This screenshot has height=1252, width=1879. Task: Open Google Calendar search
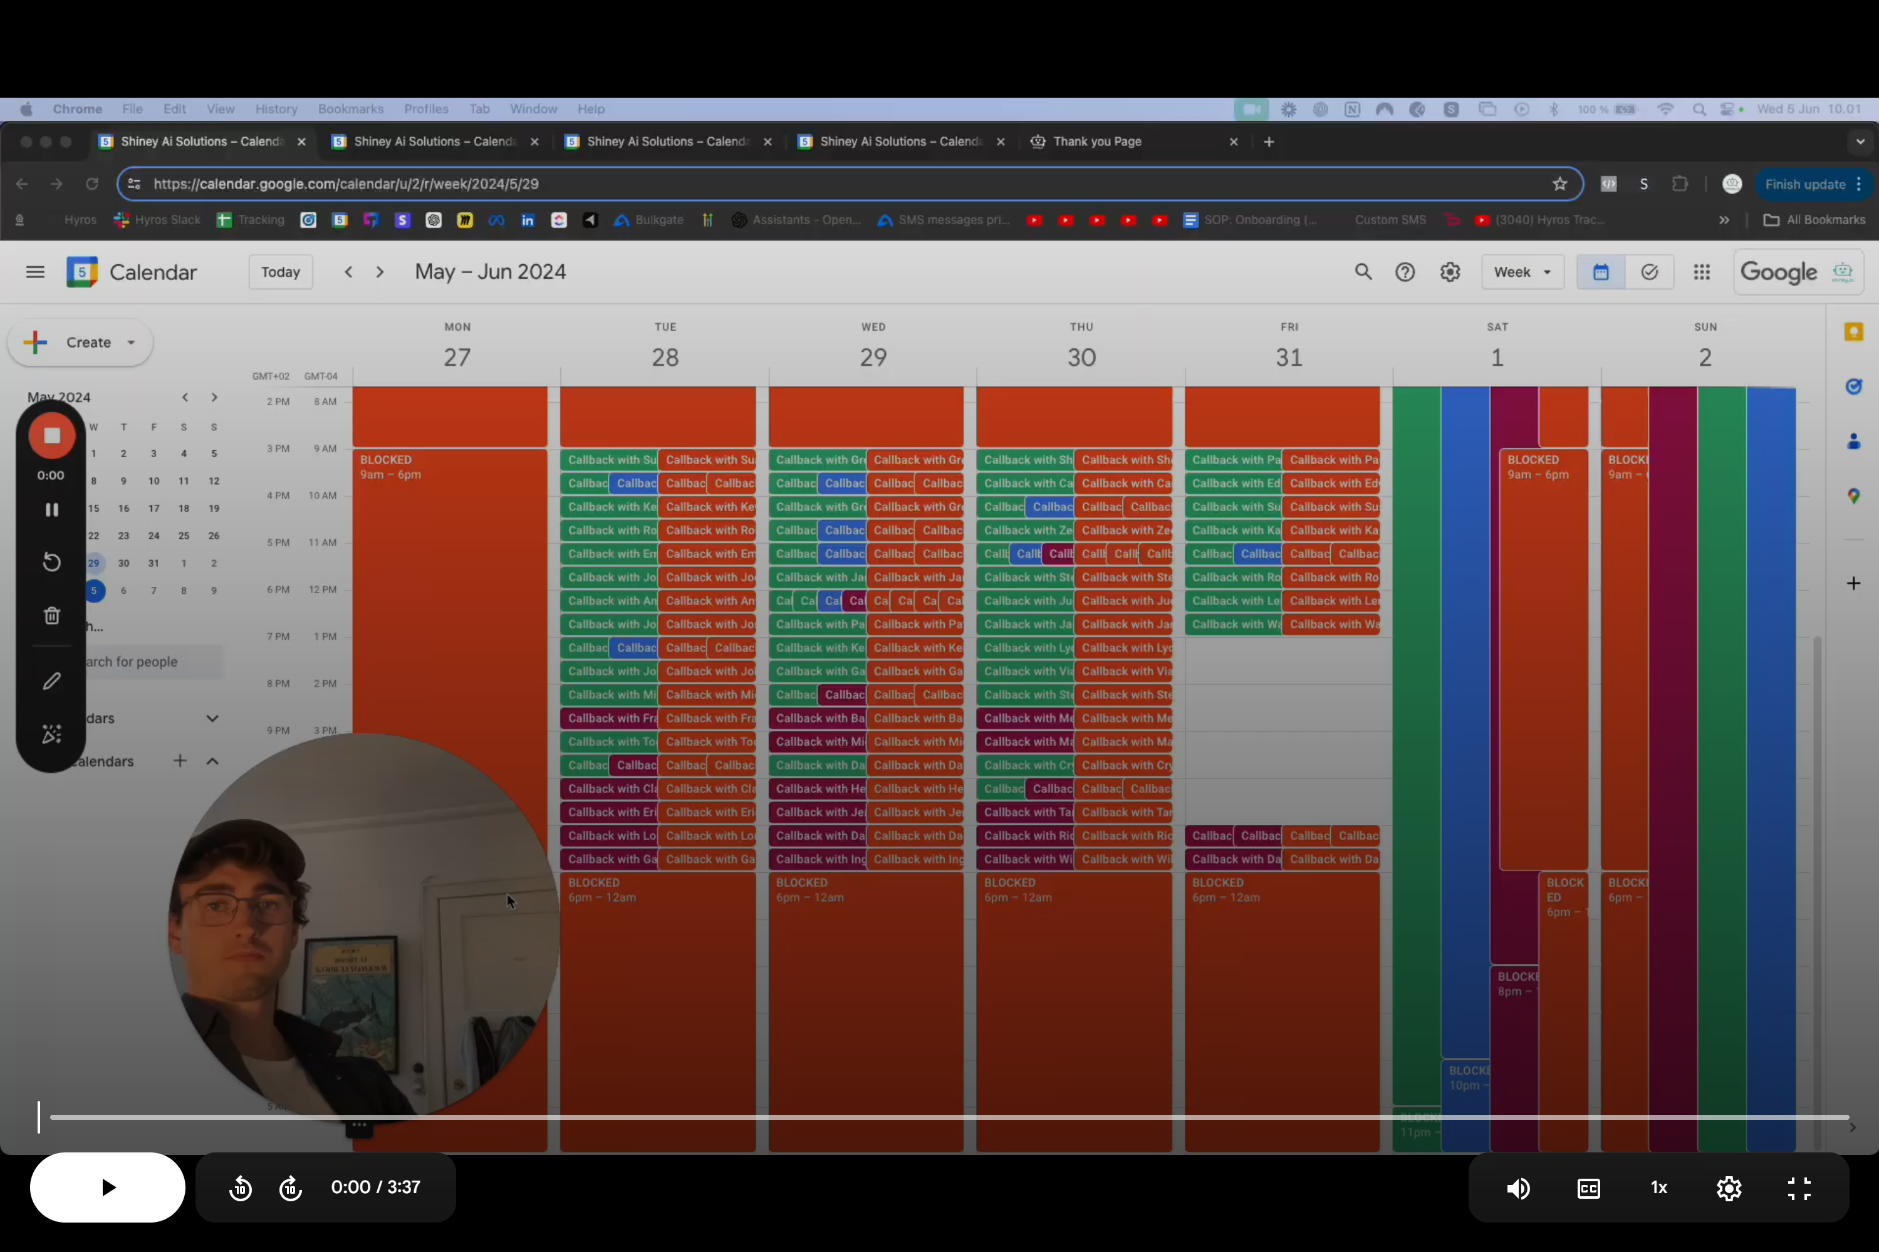[1363, 272]
